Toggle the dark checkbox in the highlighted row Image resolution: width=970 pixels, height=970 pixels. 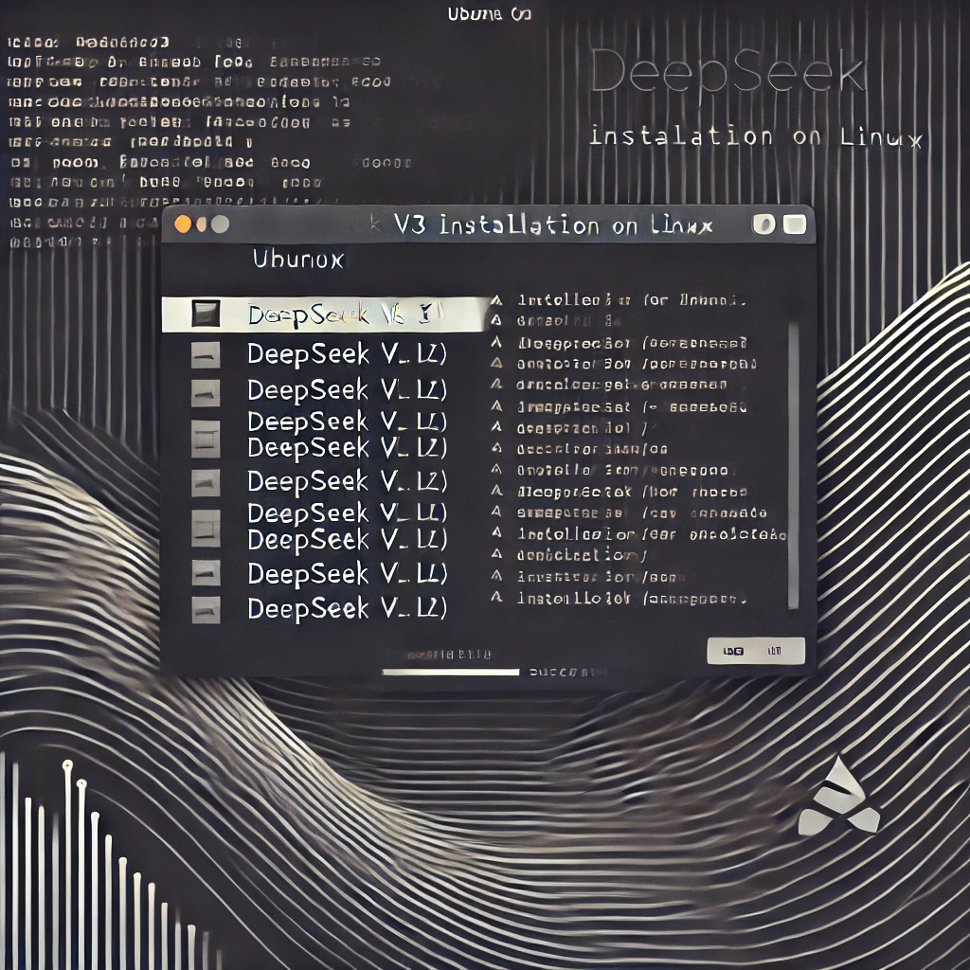(206, 314)
